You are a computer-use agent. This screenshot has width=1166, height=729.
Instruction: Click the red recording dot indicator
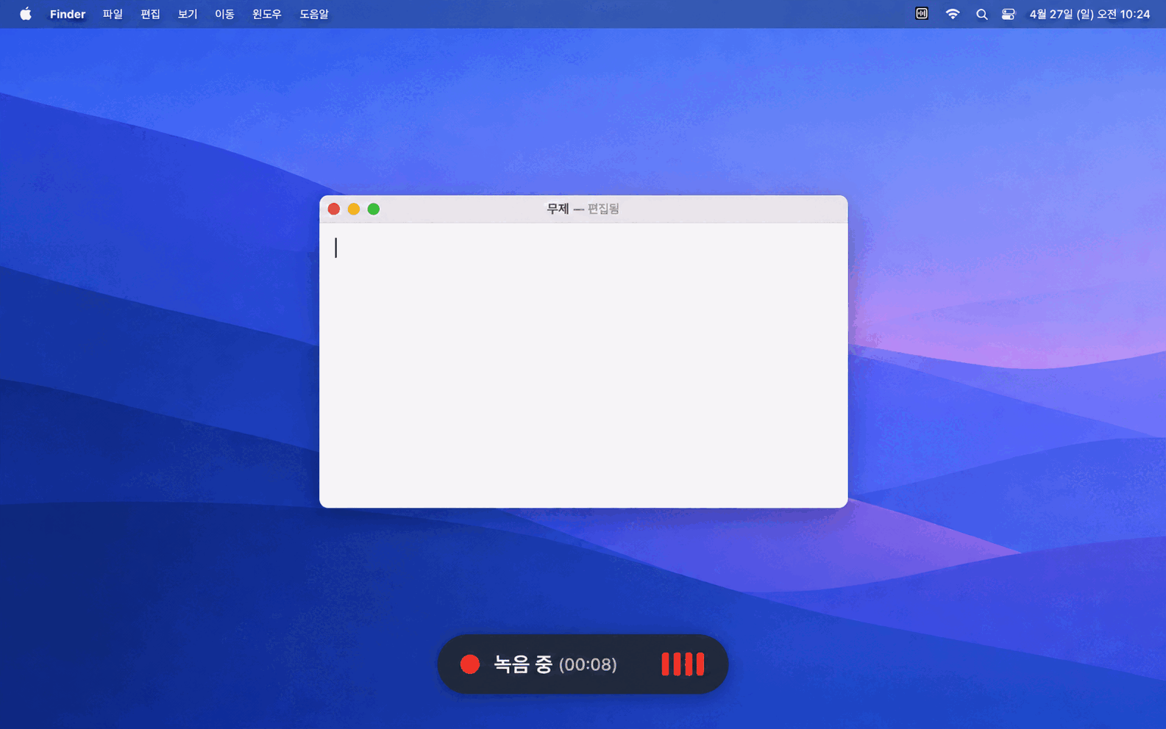point(470,664)
